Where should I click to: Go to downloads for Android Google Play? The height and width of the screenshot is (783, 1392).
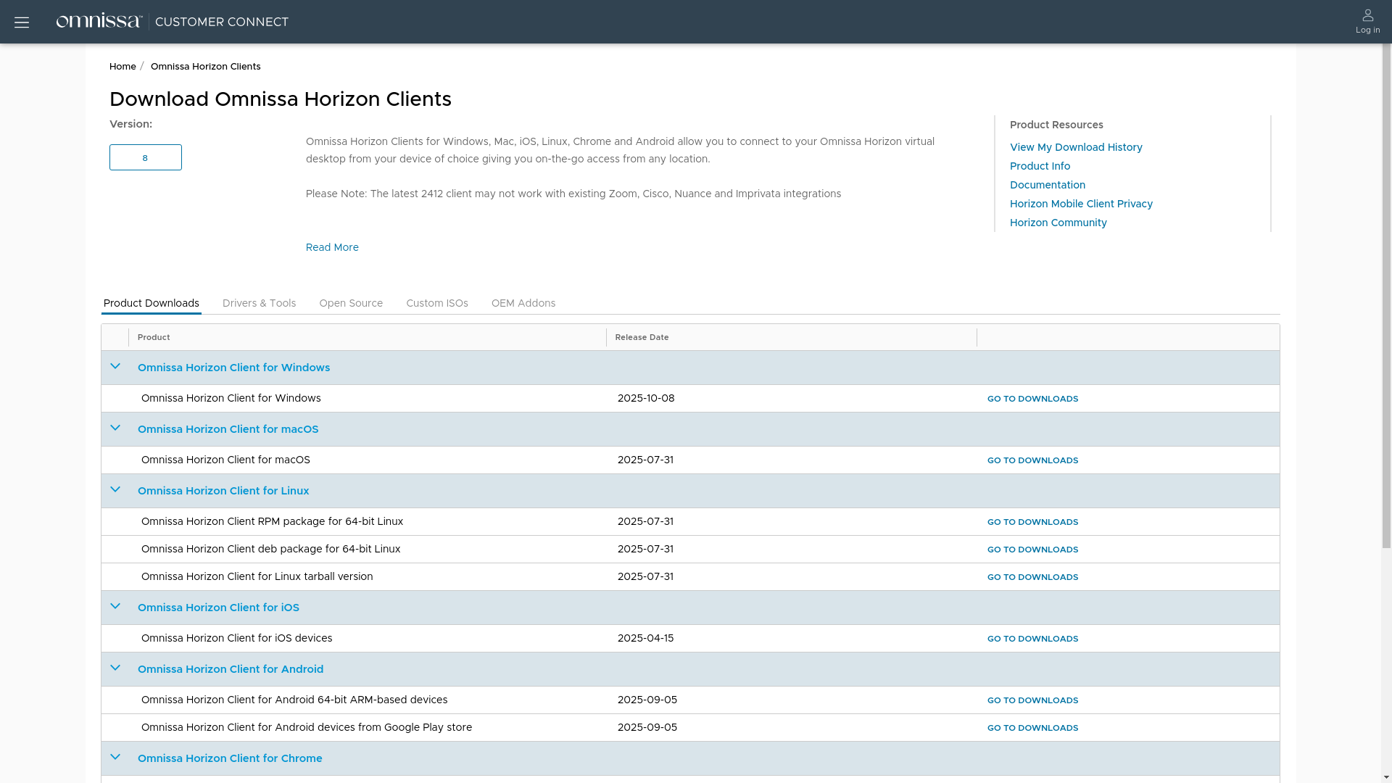(x=1032, y=728)
